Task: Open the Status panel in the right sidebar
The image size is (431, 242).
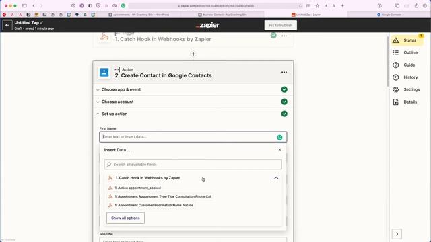Action: coord(407,40)
